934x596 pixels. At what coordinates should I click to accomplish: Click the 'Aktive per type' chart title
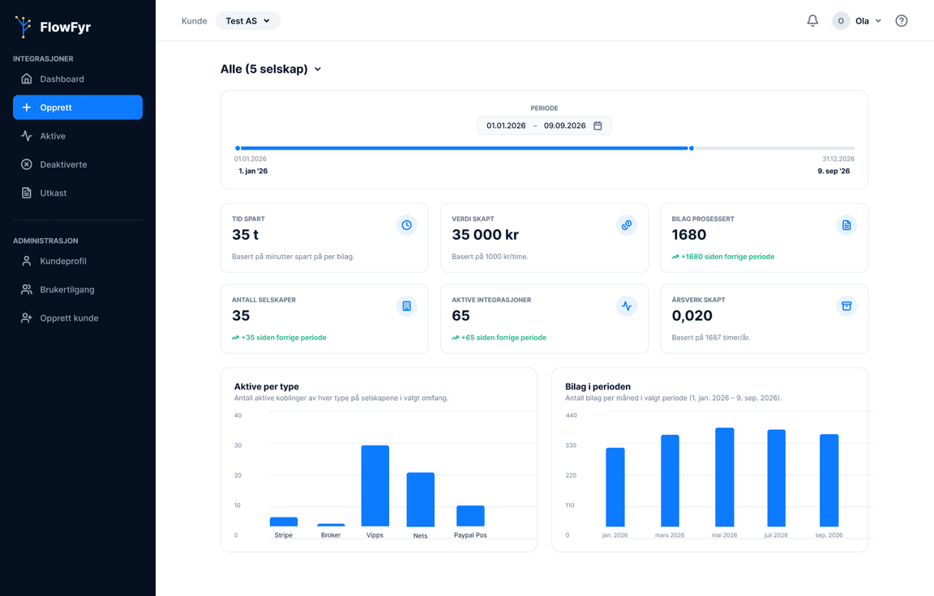click(x=266, y=386)
